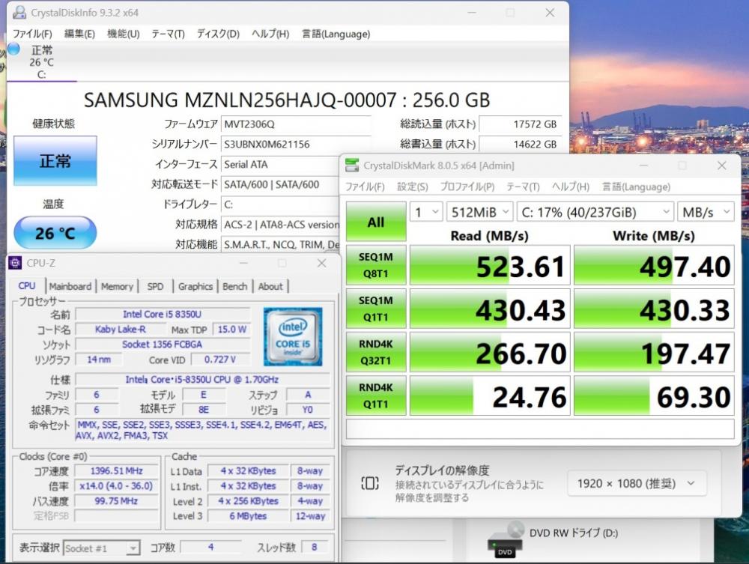The height and width of the screenshot is (564, 749).
Task: Click the display resolution icon in Settings
Action: point(370,483)
